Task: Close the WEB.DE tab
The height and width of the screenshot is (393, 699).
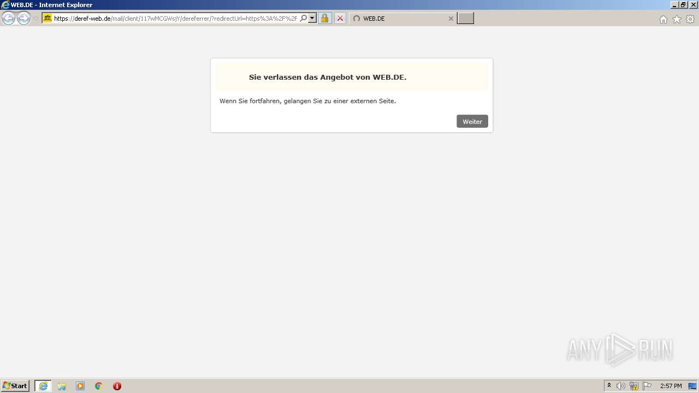Action: [x=451, y=19]
